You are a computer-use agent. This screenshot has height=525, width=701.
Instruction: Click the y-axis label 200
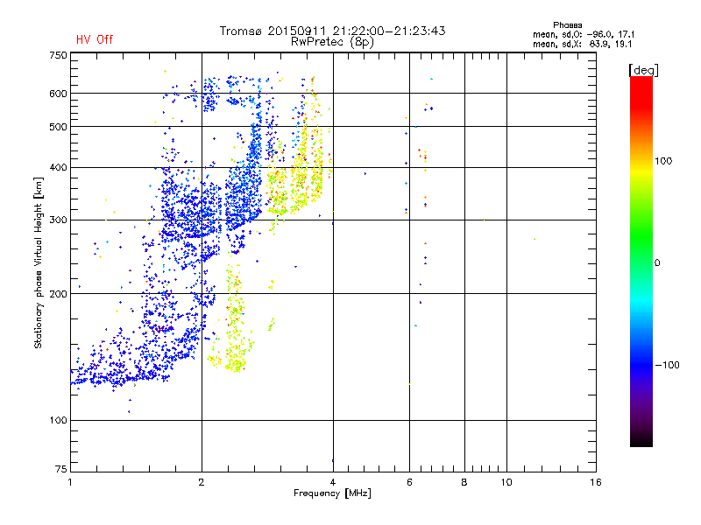tap(58, 294)
